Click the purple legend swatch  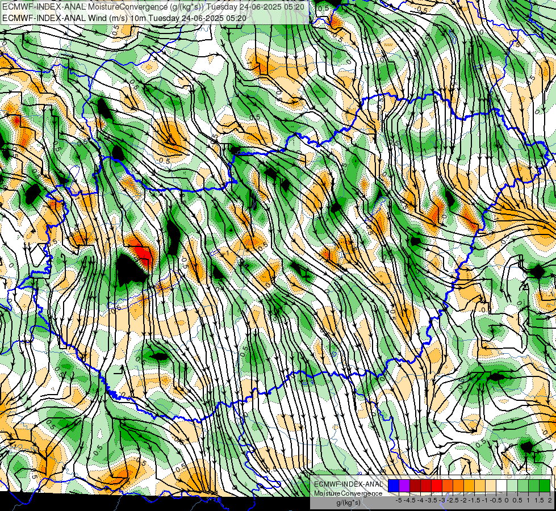[x=404, y=486]
